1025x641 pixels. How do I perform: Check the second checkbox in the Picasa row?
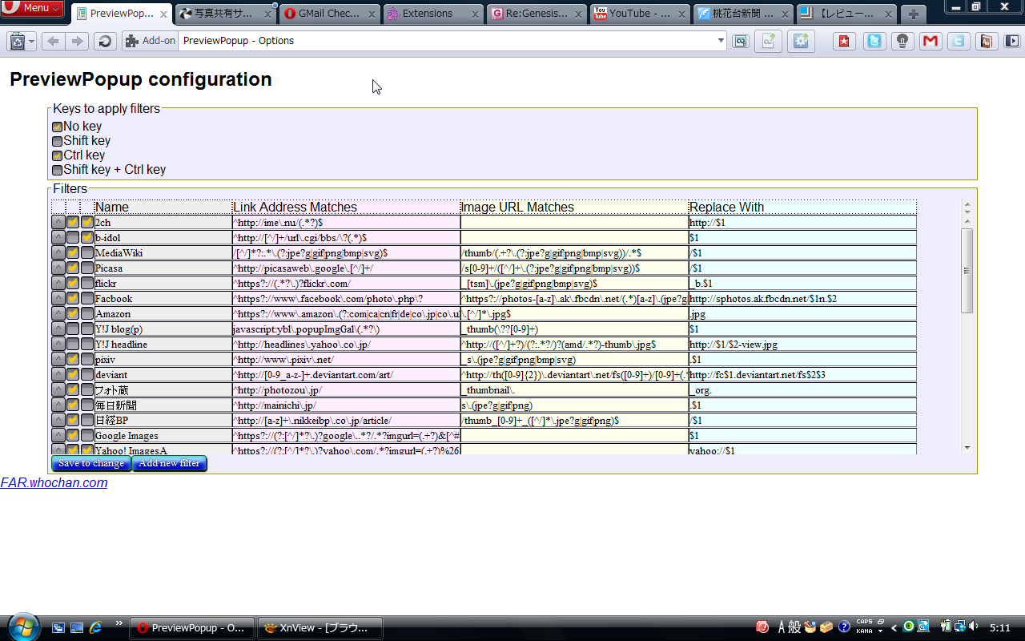(x=87, y=268)
